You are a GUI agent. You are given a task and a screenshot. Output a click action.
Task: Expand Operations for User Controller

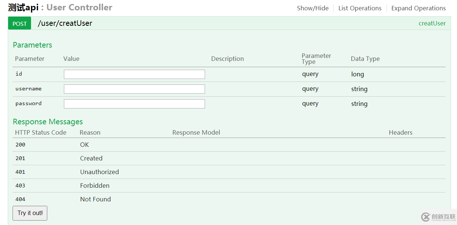coord(418,8)
